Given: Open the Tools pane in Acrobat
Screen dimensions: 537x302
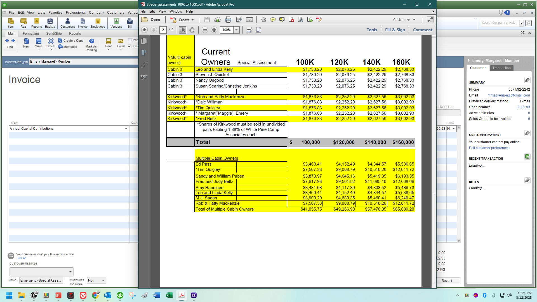Looking at the screenshot, I should click(372, 30).
